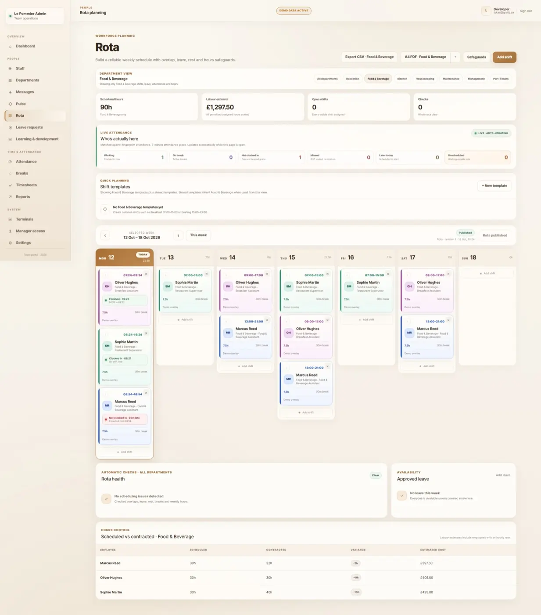The width and height of the screenshot is (541, 615).
Task: Add shift on Monday 12
Action: [x=125, y=452]
